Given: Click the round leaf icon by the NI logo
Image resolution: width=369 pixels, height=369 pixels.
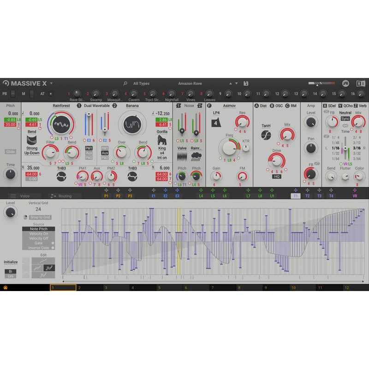Looking at the screenshot, I should pyautogui.click(x=345, y=83).
